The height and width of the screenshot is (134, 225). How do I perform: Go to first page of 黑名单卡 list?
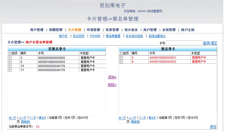click(x=122, y=118)
